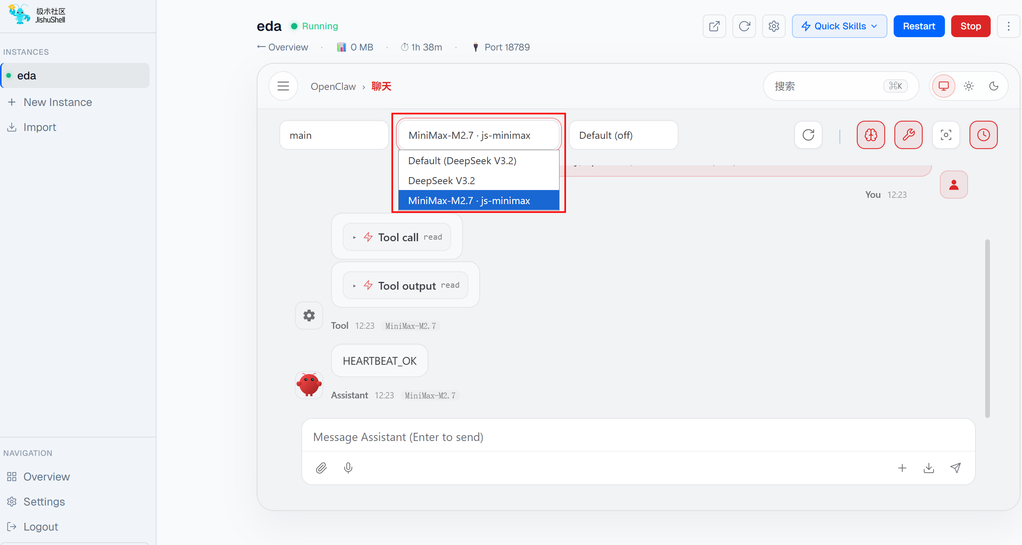This screenshot has height=545, width=1022.
Task: Toggle the wrench tool calls button
Action: pyautogui.click(x=908, y=135)
